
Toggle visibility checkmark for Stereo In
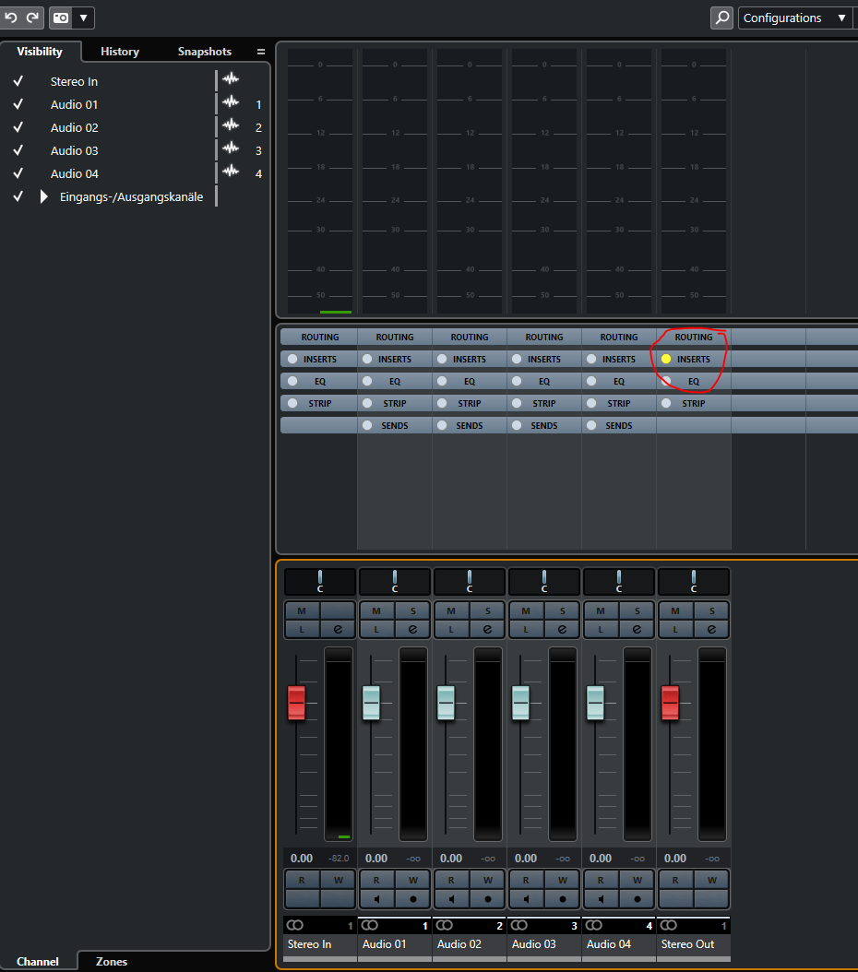click(18, 81)
